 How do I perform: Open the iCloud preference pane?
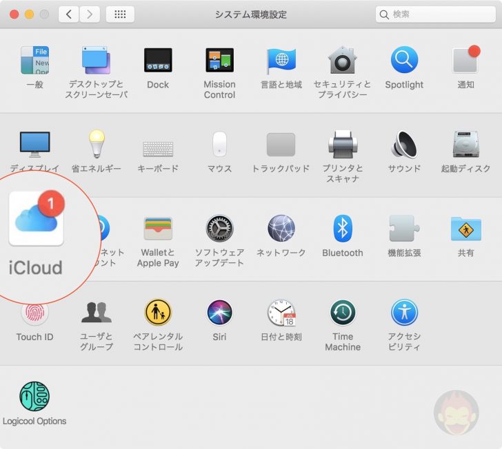(x=36, y=219)
